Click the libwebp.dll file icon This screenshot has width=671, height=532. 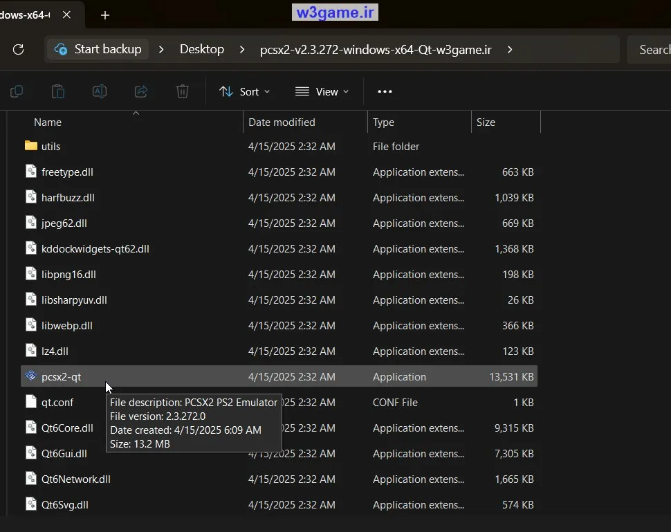(31, 325)
